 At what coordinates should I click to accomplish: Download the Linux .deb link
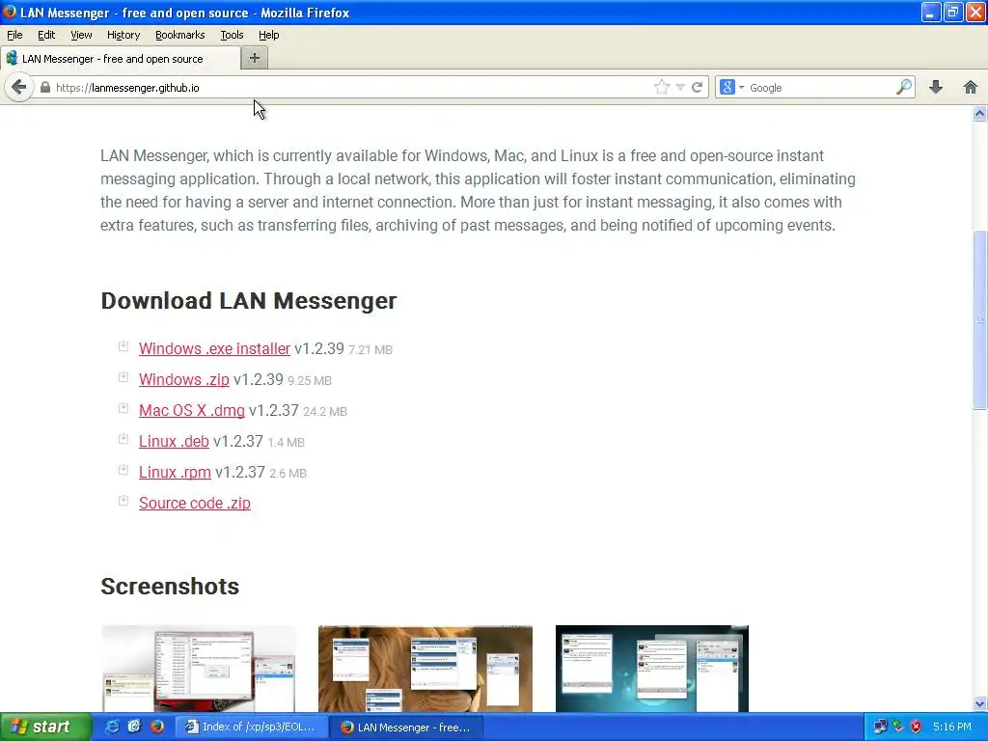tap(174, 441)
